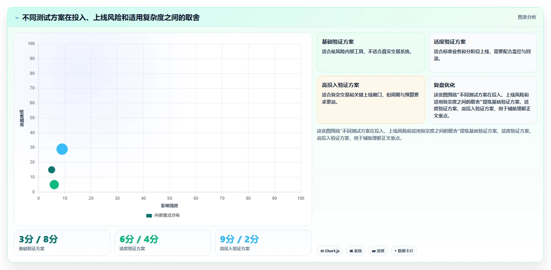Open the 复盘优化 info card
Viewport: 551px width, 270px height.
[x=483, y=100]
